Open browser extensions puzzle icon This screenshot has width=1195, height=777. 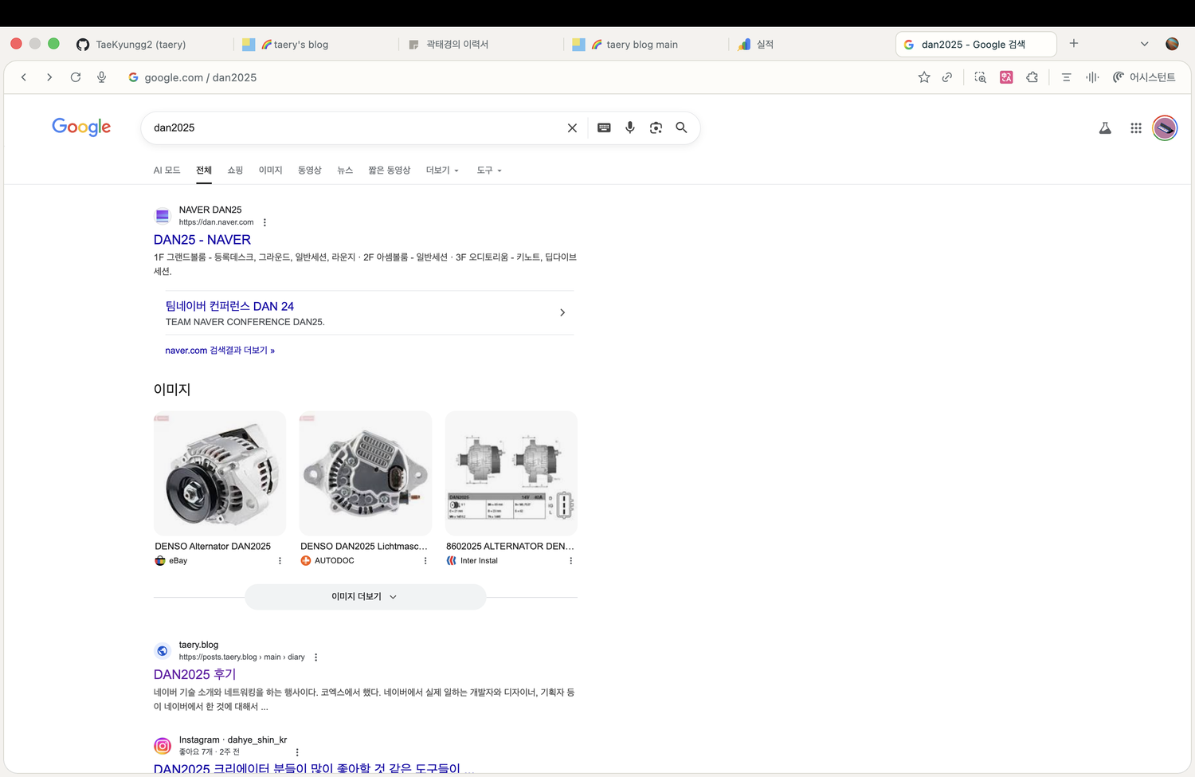coord(1032,77)
